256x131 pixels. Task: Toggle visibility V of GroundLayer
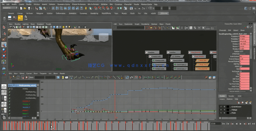[221, 107]
